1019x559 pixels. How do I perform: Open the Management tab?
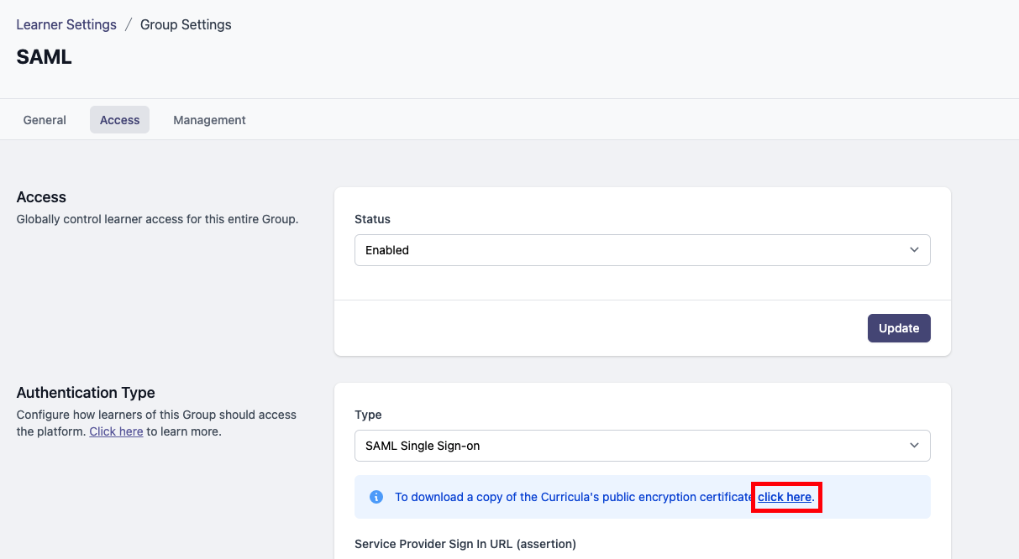(x=209, y=120)
